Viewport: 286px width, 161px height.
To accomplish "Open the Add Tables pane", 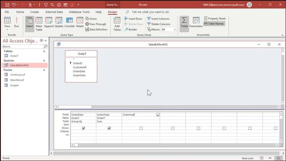I will pos(117,24).
